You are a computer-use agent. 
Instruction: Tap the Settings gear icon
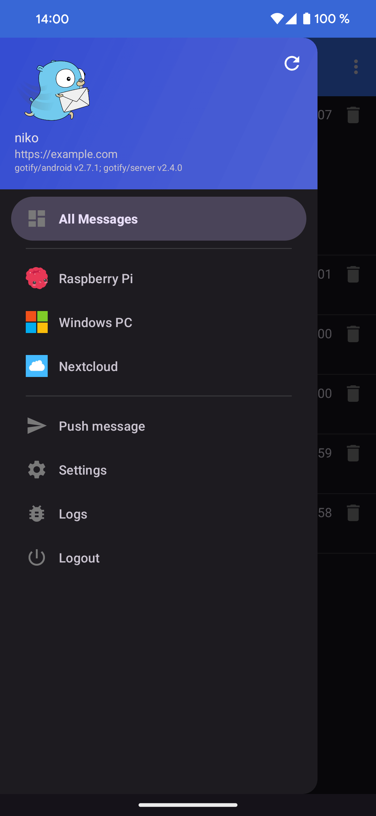point(37,470)
